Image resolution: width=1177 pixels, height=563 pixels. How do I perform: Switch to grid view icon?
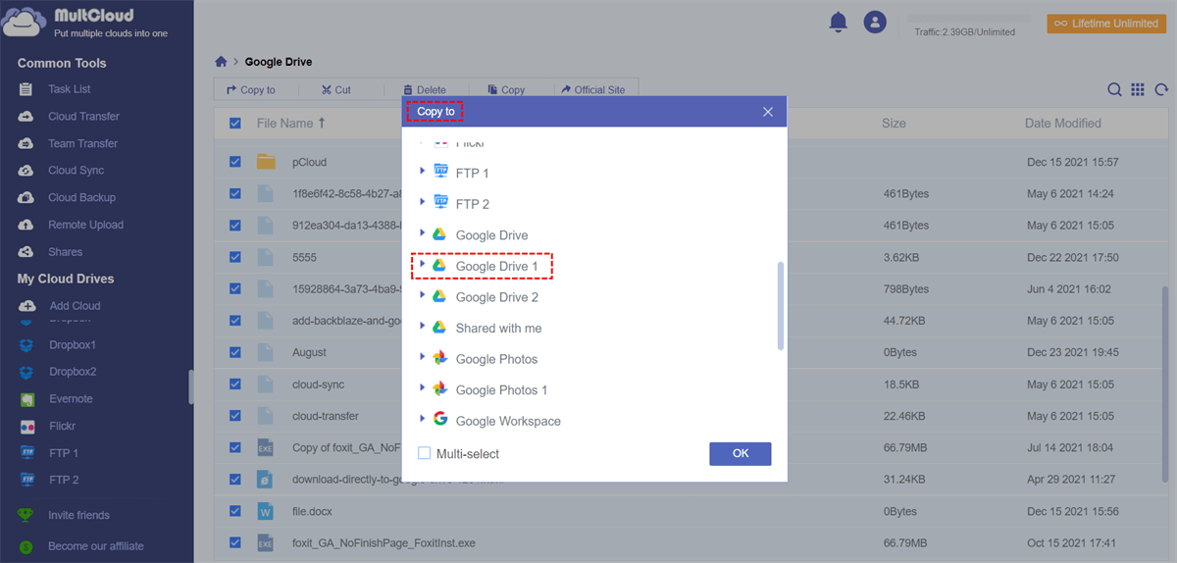(x=1138, y=90)
